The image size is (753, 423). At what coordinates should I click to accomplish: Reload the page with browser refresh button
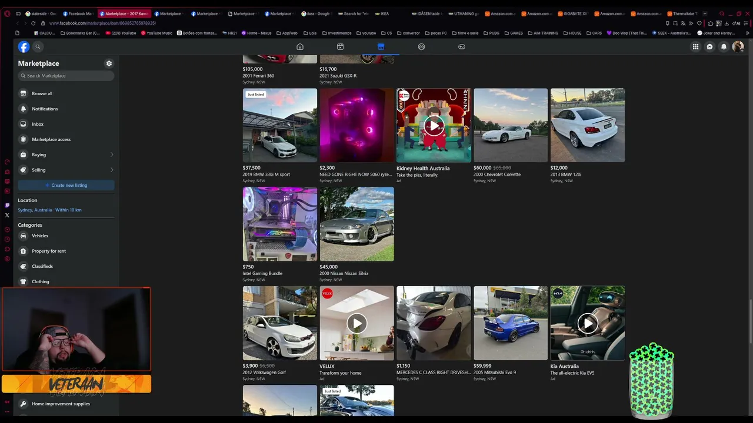(x=33, y=23)
